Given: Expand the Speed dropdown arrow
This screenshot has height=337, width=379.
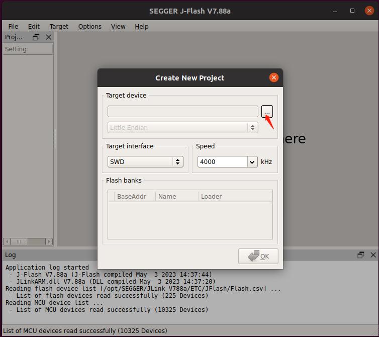Looking at the screenshot, I should tap(252, 162).
